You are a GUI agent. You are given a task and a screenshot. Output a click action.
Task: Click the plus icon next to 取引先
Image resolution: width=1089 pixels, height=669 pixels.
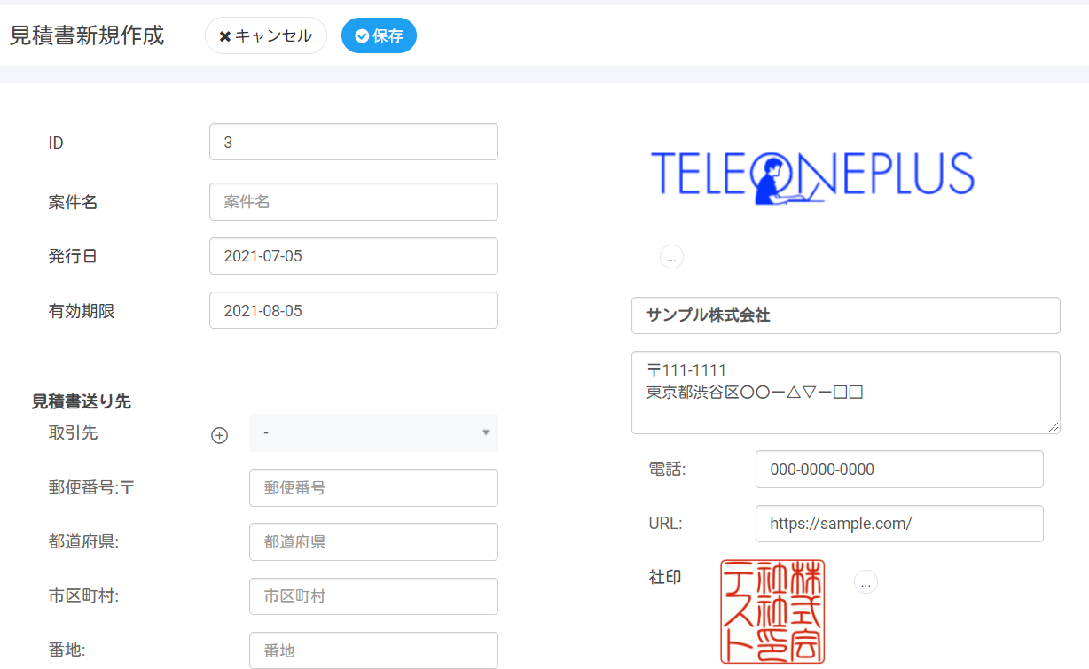tap(219, 435)
